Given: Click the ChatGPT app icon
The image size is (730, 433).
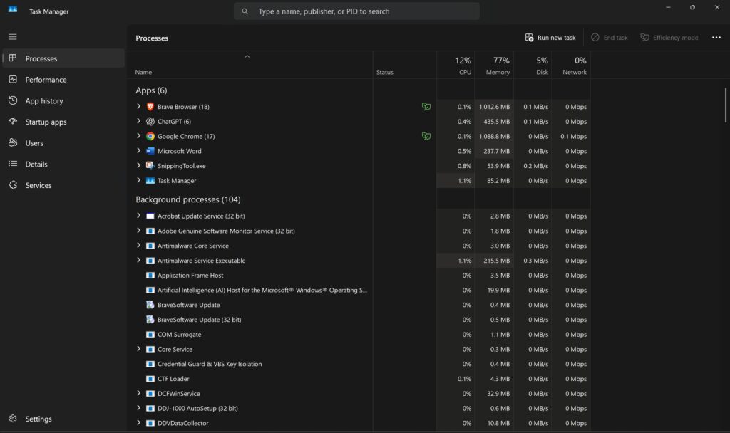Looking at the screenshot, I should (x=150, y=121).
